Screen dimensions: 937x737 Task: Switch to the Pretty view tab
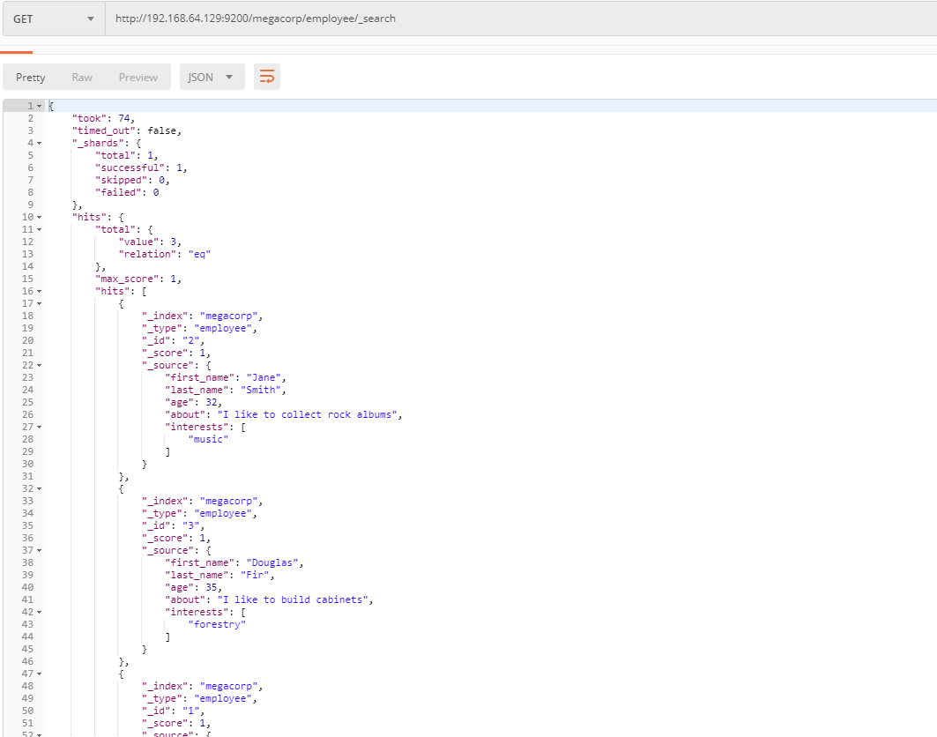coord(31,77)
